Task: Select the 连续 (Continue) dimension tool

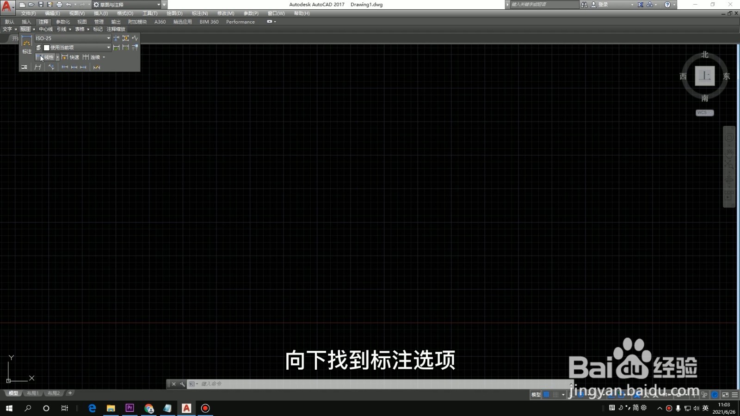Action: click(95, 57)
